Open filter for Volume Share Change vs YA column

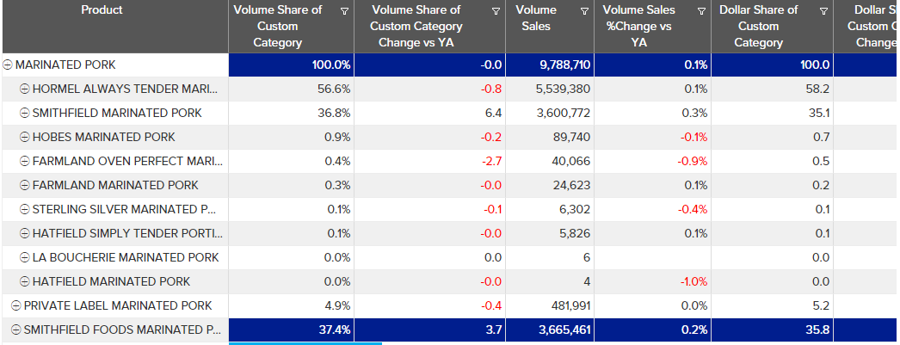click(496, 11)
